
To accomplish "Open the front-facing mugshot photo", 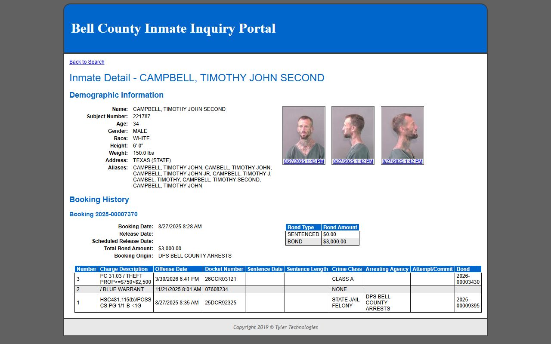I will 304,132.
